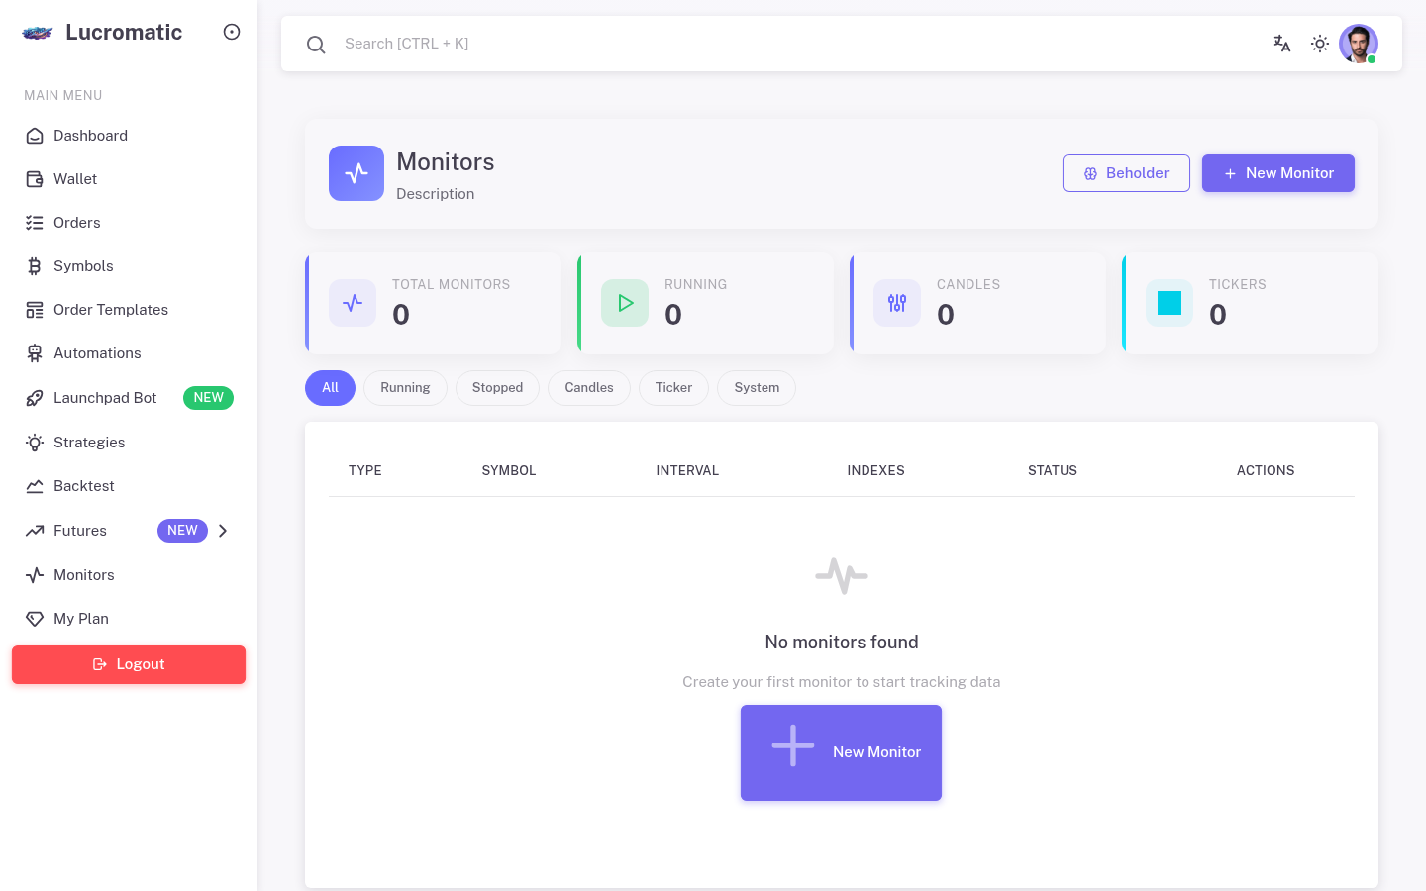The height and width of the screenshot is (891, 1426).
Task: Switch filter to Running monitors
Action: point(405,388)
